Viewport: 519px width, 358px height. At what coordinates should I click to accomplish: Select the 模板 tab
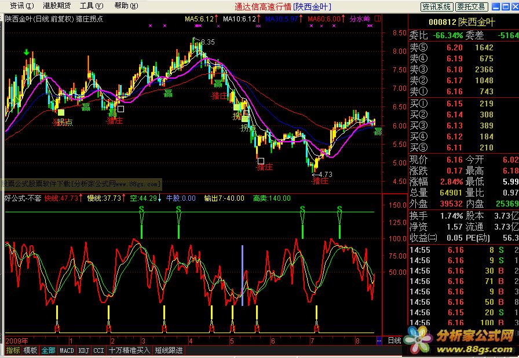point(30,350)
